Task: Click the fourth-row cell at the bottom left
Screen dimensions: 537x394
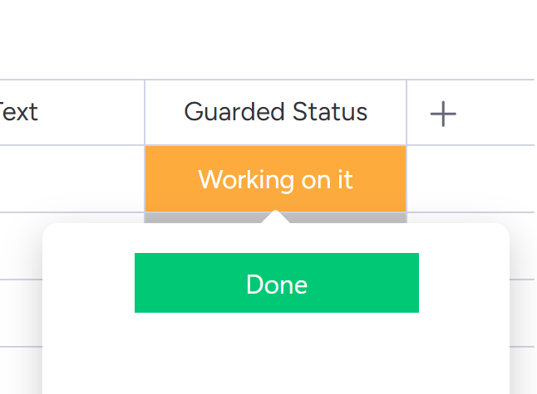Action: tap(20, 371)
